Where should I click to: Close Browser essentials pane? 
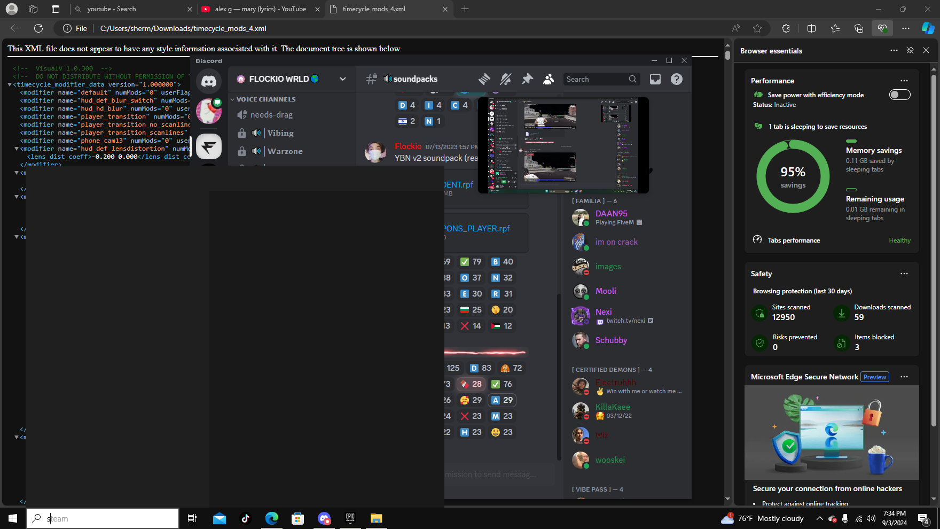tap(926, 50)
